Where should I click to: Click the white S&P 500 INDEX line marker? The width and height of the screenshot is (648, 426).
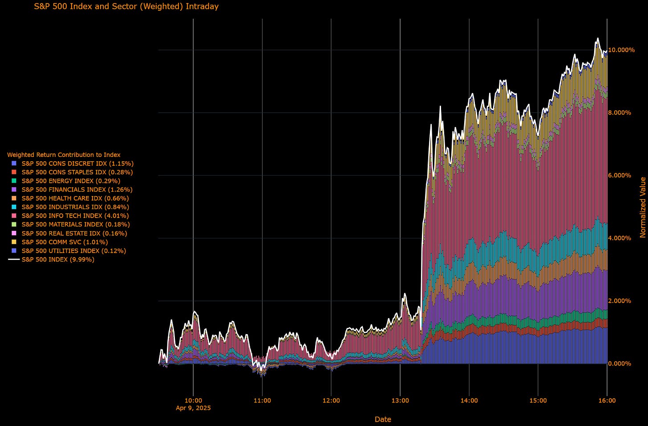[x=14, y=259]
